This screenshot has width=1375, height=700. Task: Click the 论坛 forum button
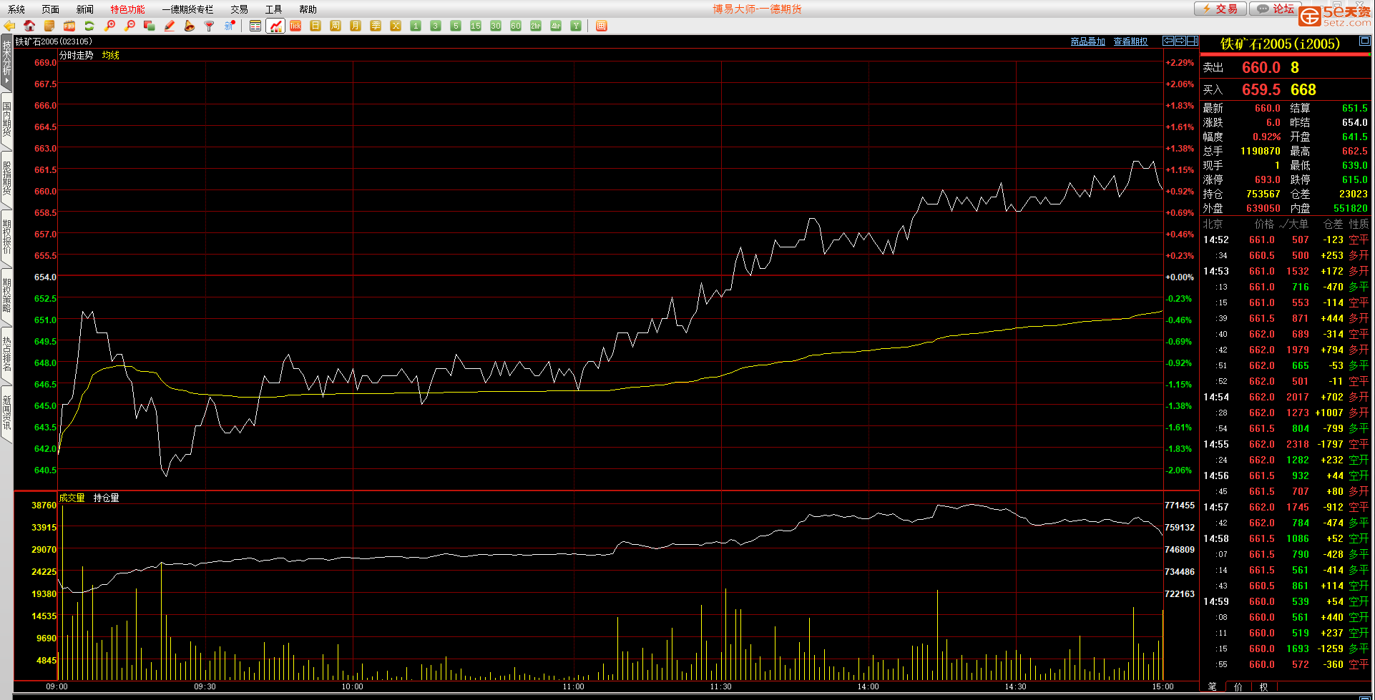(x=1275, y=9)
